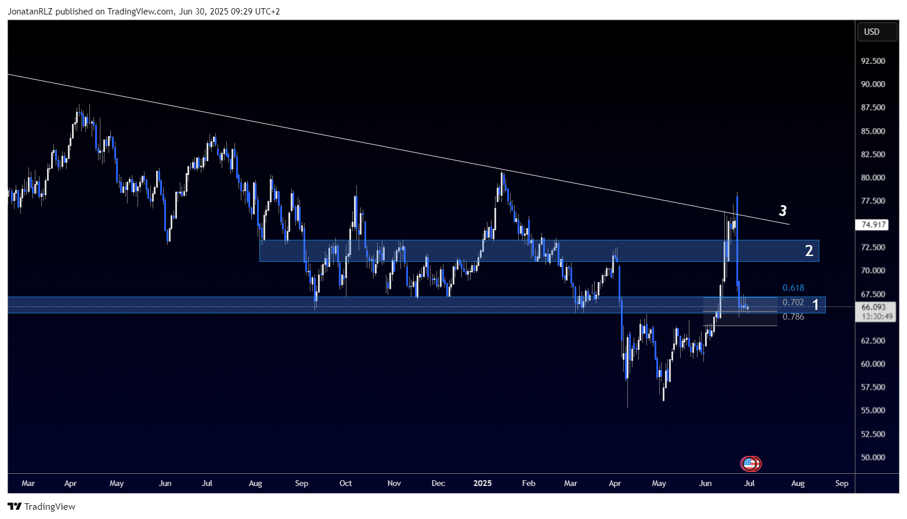This screenshot has height=519, width=907.
Task: Click the current price label 66.093
Action: point(873,308)
